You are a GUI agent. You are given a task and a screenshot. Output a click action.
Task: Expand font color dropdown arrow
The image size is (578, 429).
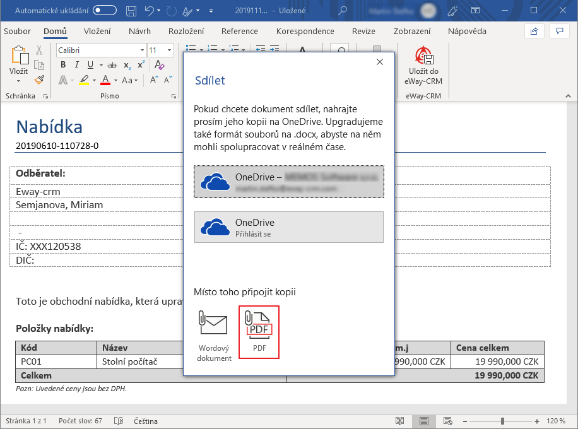click(x=115, y=80)
